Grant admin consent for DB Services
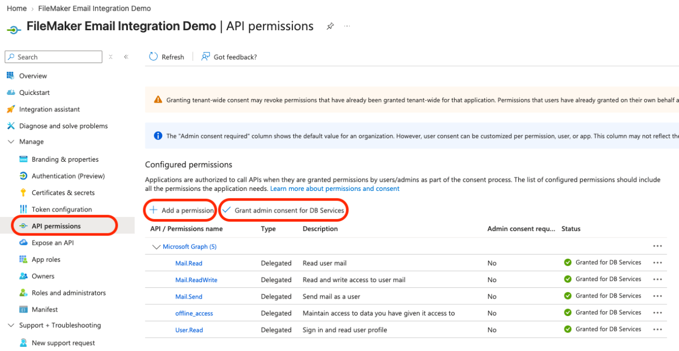 coord(283,210)
